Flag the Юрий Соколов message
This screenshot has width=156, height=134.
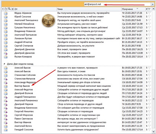point(149,17)
